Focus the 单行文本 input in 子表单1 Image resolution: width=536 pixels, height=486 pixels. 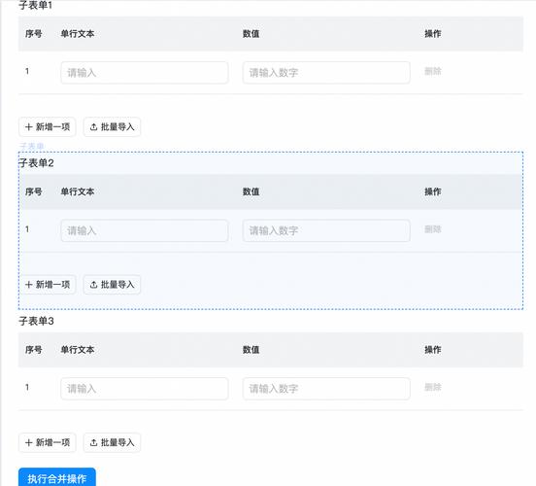(145, 73)
